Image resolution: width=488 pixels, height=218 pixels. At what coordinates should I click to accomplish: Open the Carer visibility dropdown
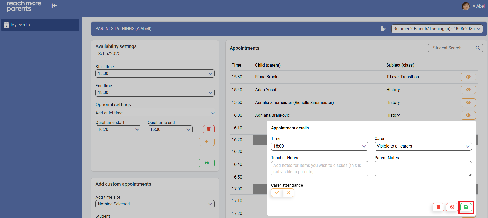(423, 146)
